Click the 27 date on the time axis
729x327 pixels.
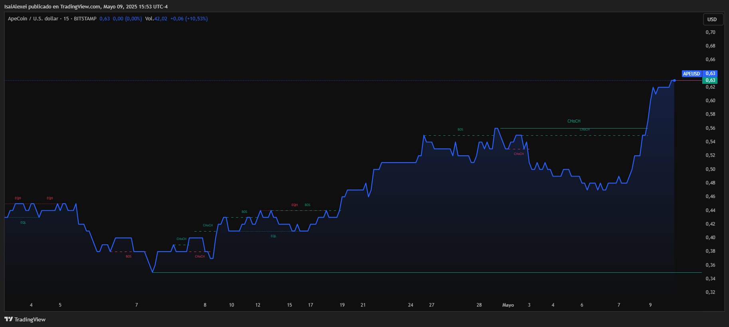coord(432,305)
